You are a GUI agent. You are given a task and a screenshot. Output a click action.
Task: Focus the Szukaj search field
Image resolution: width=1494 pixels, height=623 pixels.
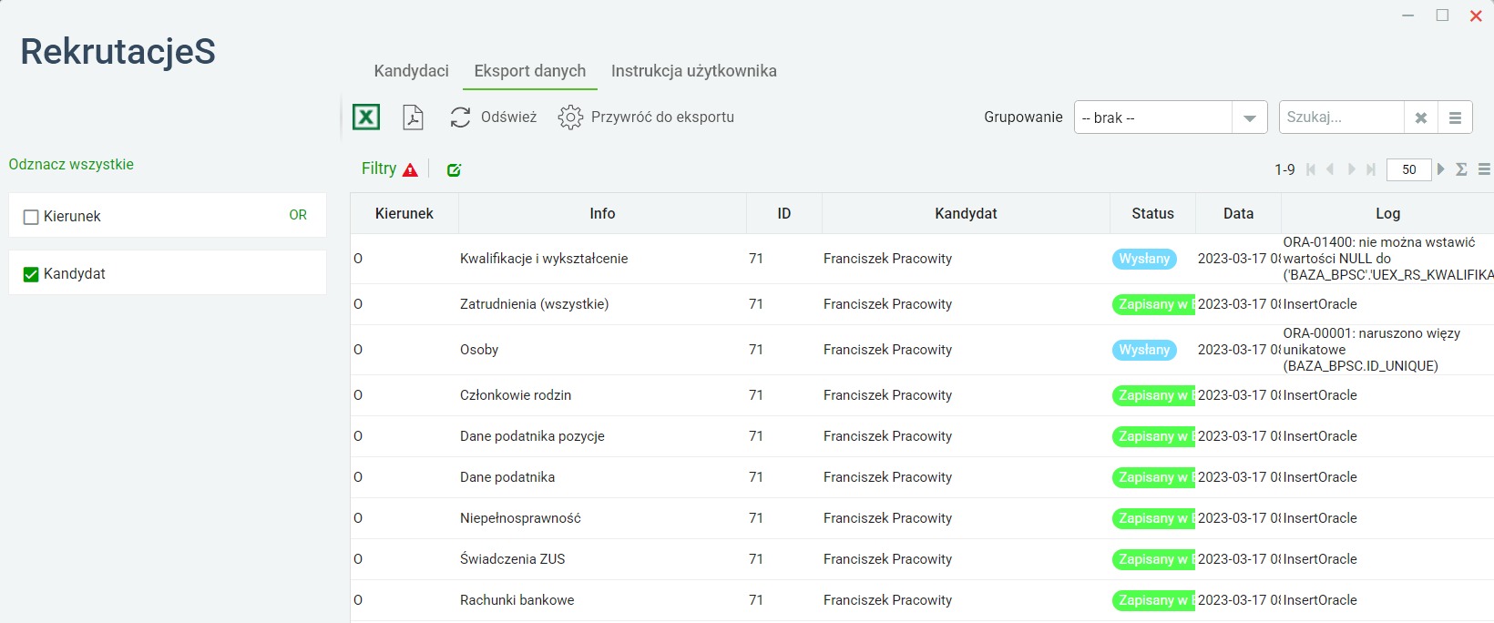(1341, 117)
